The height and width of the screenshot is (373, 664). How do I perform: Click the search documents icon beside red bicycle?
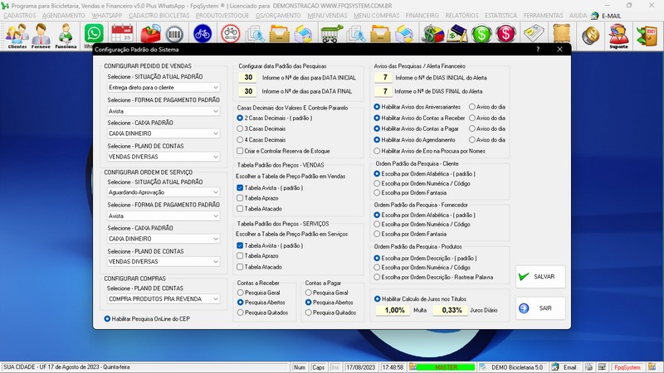click(256, 34)
